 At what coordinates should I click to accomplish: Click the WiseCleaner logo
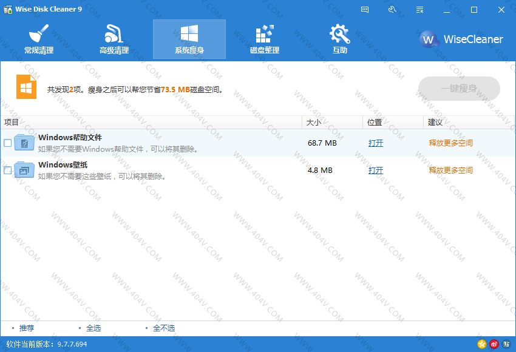[x=462, y=39]
